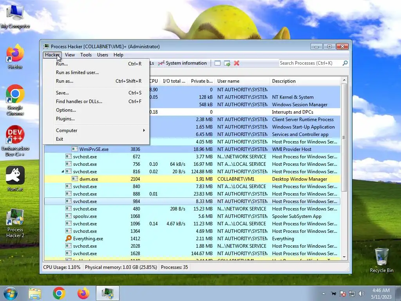The image size is (401, 301).
Task: Click the WmiPrvSE.exe process icon
Action: pos(75,149)
